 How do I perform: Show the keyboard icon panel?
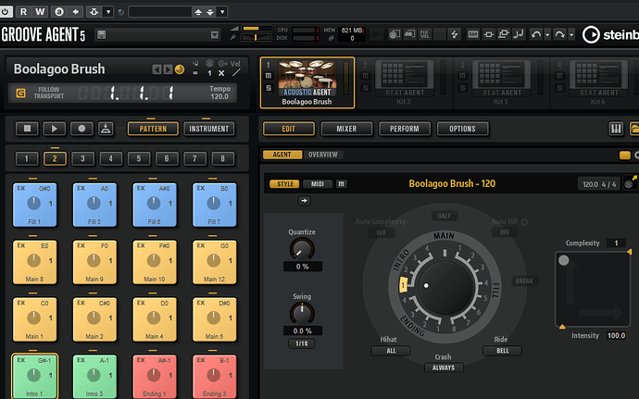click(616, 129)
